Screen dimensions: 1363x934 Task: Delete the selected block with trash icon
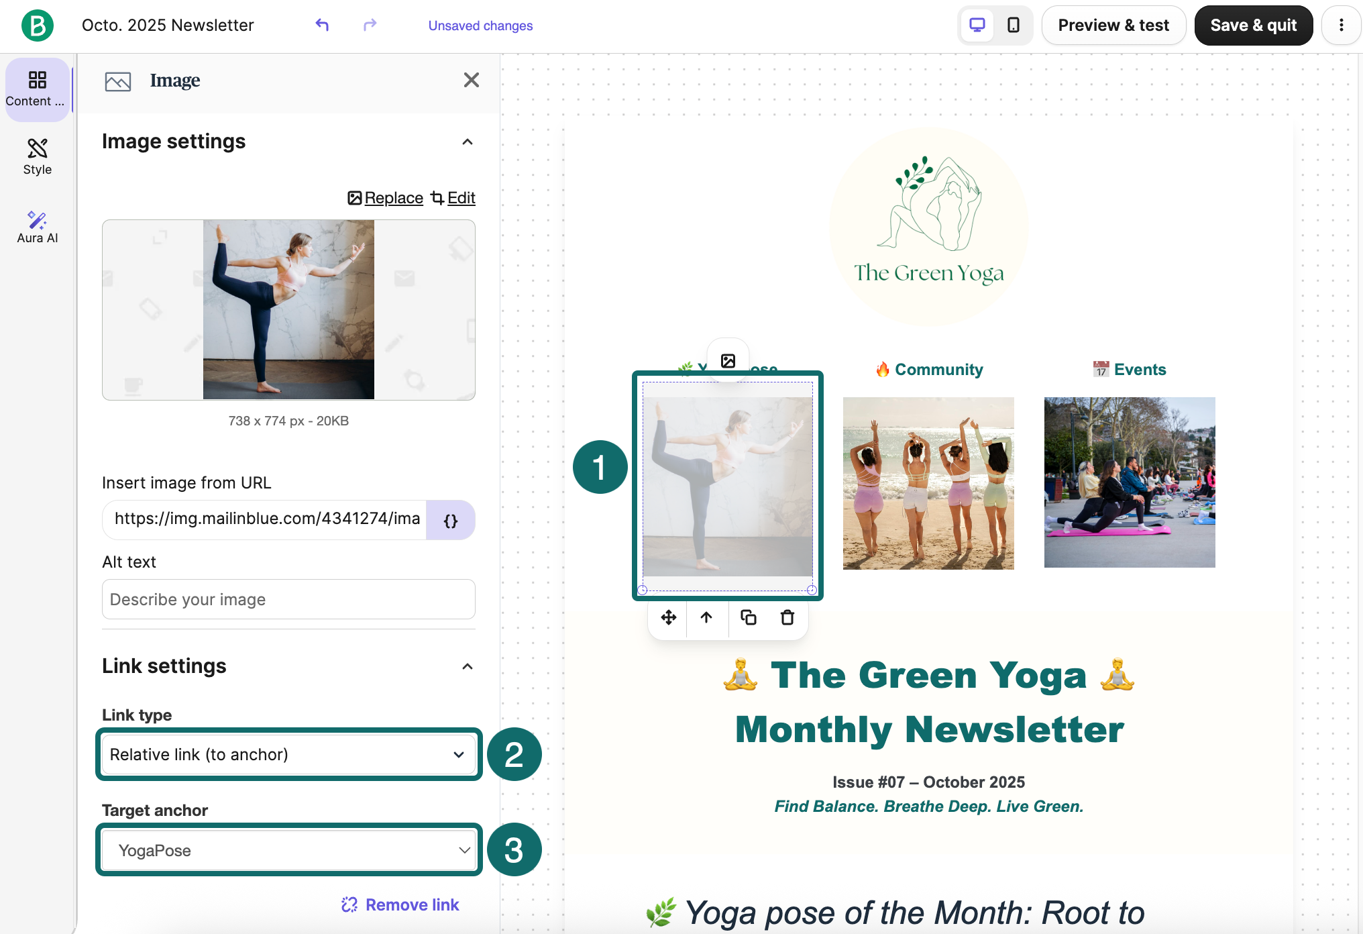787,617
